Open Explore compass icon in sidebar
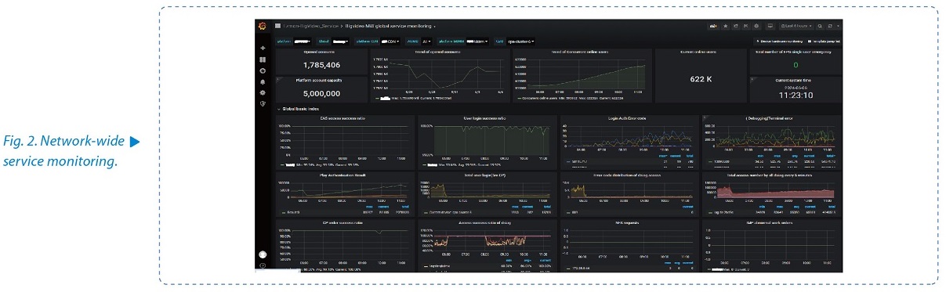 coord(263,70)
